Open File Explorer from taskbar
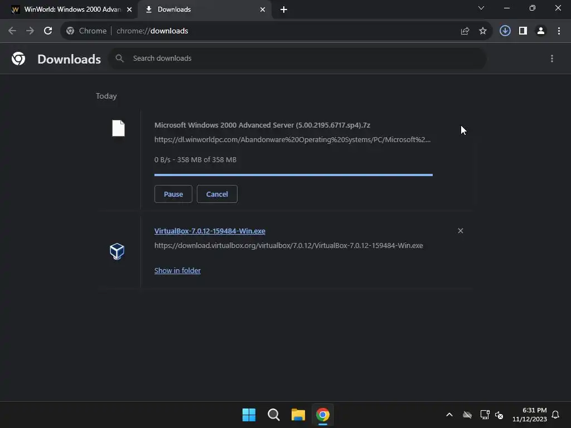This screenshot has width=571, height=428. point(298,415)
